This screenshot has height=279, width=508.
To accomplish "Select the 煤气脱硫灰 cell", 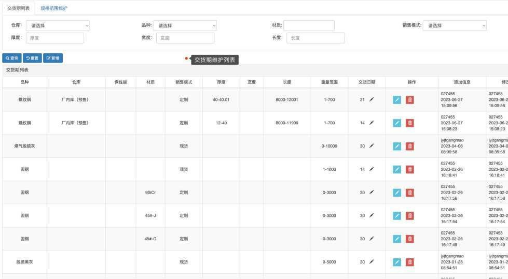I will click(24, 146).
